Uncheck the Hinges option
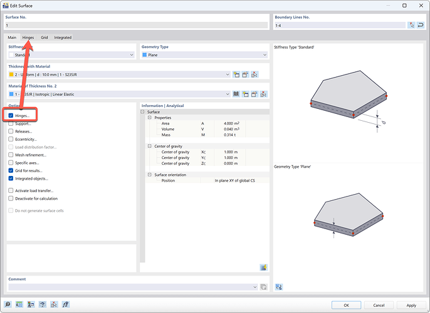This screenshot has width=430, height=313. click(11, 116)
